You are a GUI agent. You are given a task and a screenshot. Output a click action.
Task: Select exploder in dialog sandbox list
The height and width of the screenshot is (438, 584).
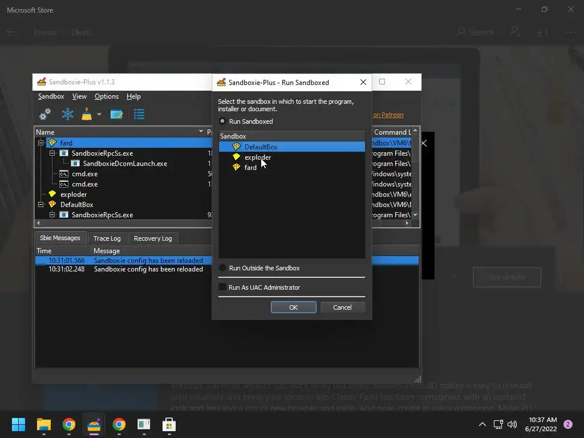[x=291, y=157]
